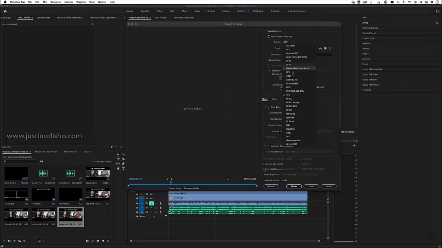Open the Sequence menu
Viewport: 442px width, 248px height.
(56, 2)
